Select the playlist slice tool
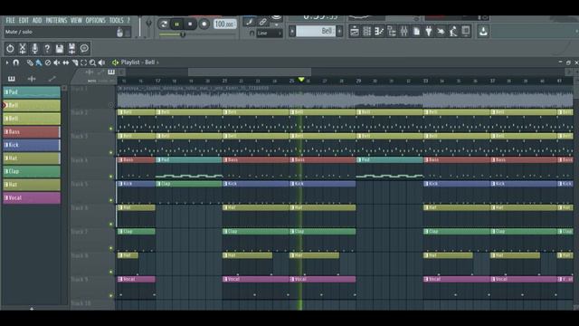 pos(75,62)
